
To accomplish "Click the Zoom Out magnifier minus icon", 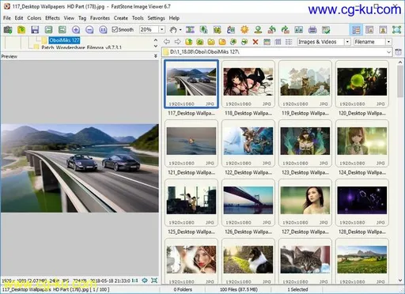I will [x=89, y=29].
